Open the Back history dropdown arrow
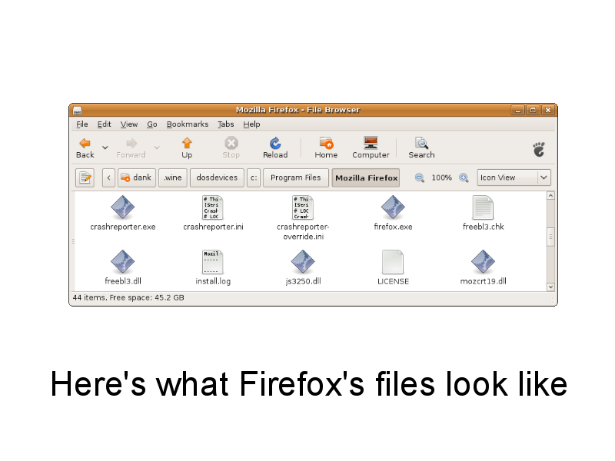615x461 pixels. [x=105, y=148]
